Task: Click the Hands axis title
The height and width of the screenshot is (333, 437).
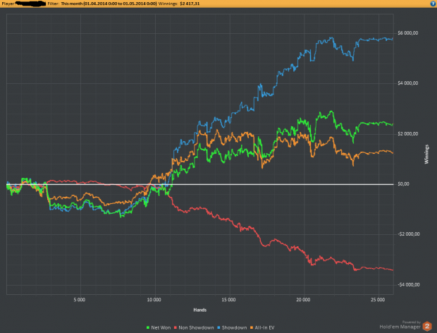Action: pyautogui.click(x=200, y=310)
